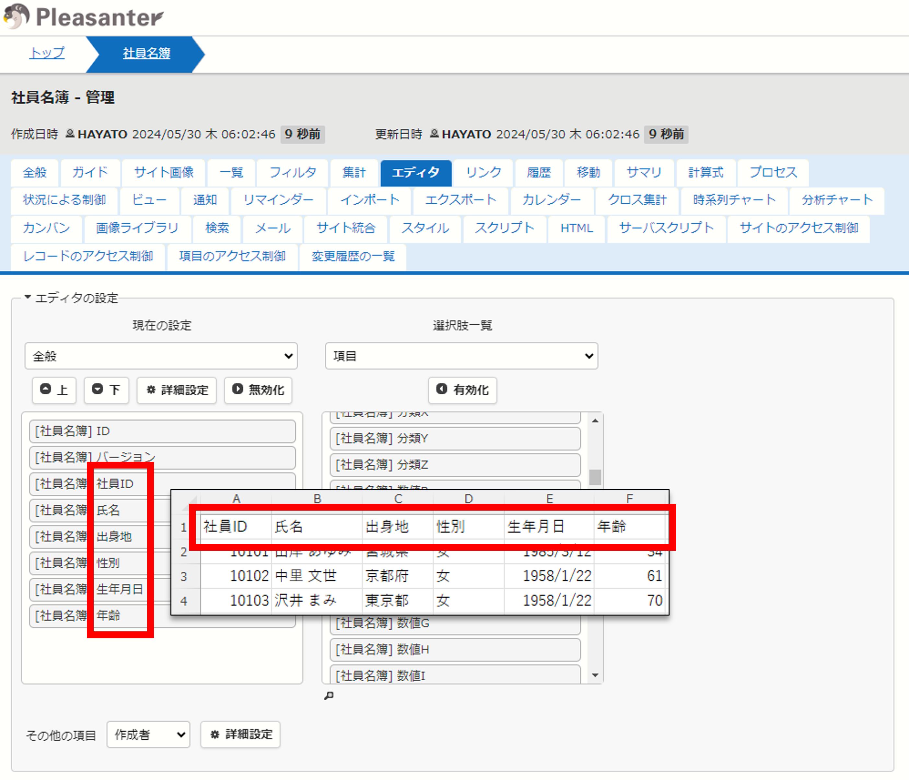
Task: Open the サイト統合 tab
Action: pyautogui.click(x=346, y=229)
